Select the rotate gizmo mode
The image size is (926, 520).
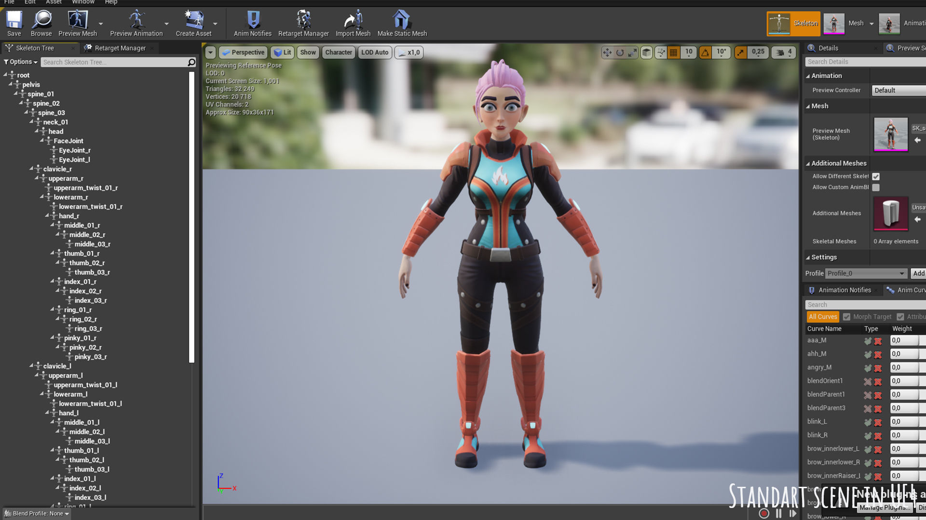(620, 52)
